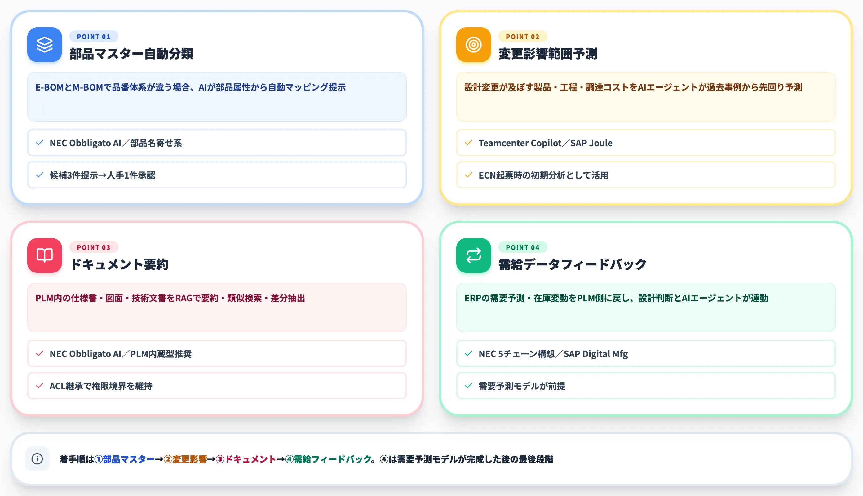Click the orange ②変更影響 text in footer
The width and height of the screenshot is (863, 496).
(185, 459)
